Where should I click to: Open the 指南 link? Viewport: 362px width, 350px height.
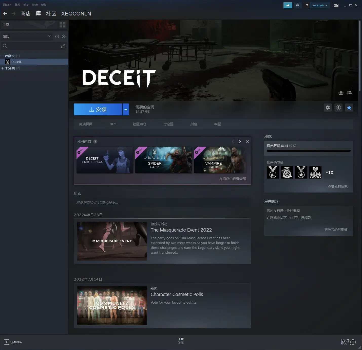click(194, 124)
